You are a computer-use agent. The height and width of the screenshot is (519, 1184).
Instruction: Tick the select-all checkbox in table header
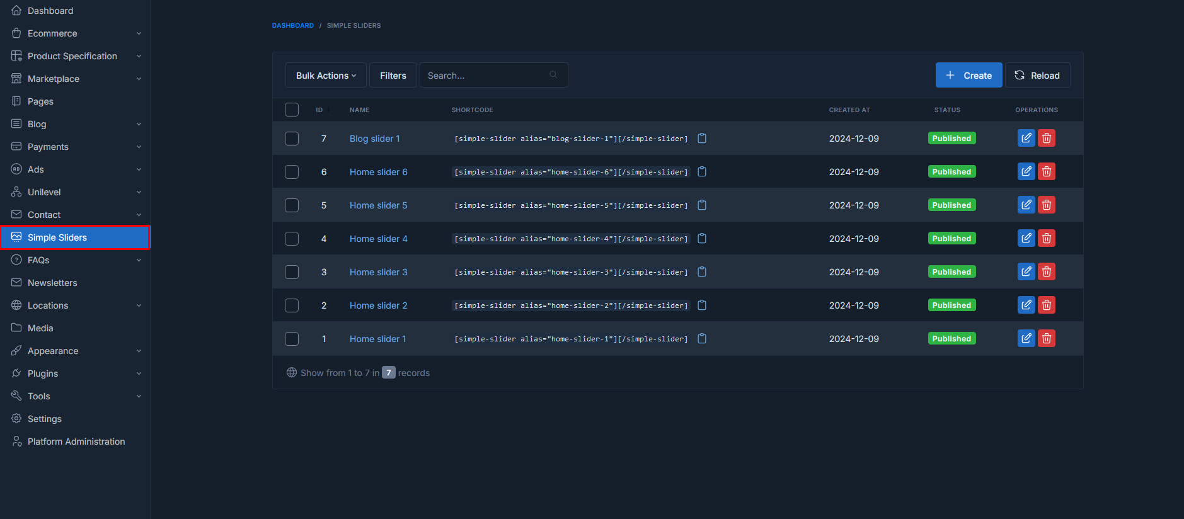[x=292, y=110]
